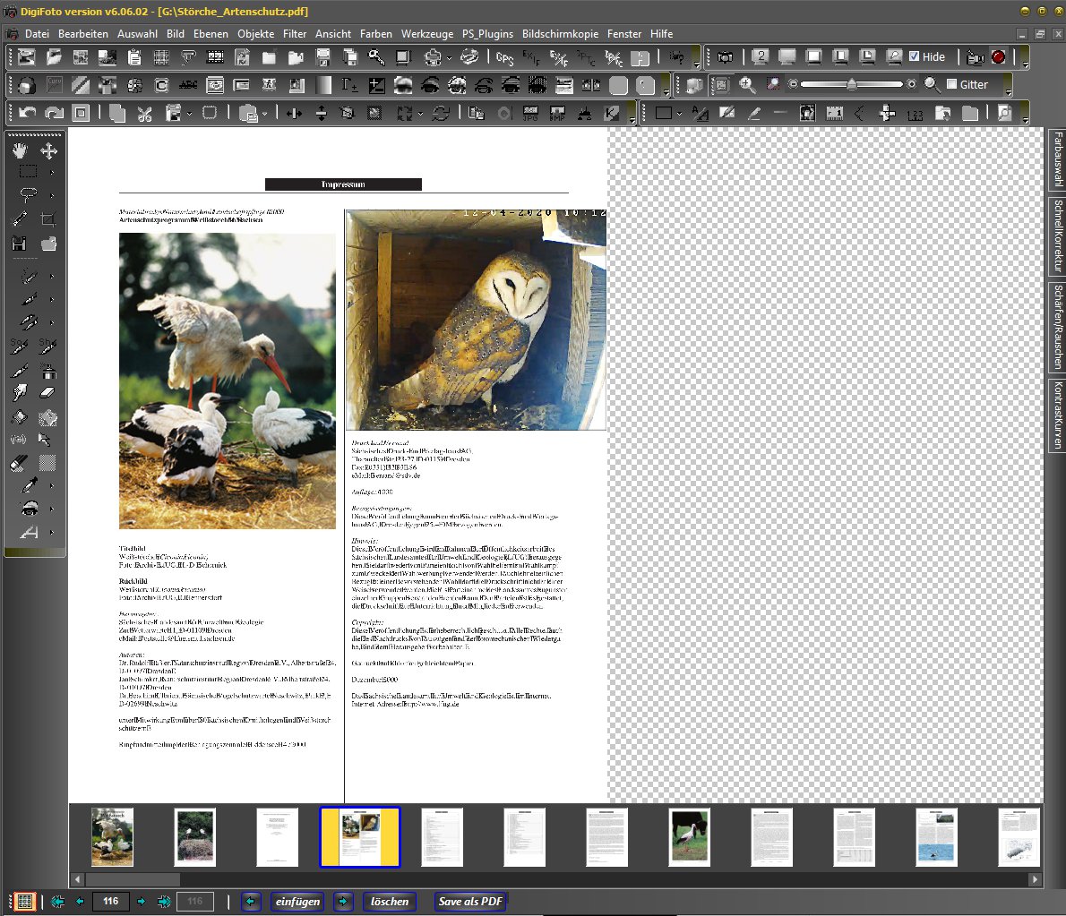Screen dimensions: 1066x916
Task: Uncheck the Hide checkbox
Action: (x=914, y=56)
